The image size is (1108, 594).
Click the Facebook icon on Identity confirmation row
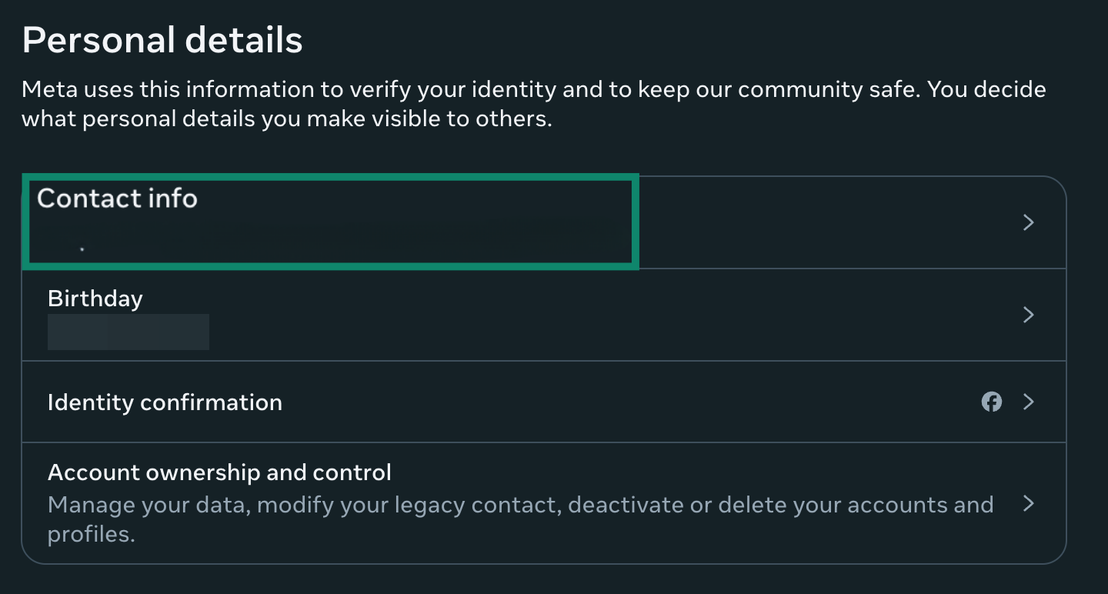[992, 402]
